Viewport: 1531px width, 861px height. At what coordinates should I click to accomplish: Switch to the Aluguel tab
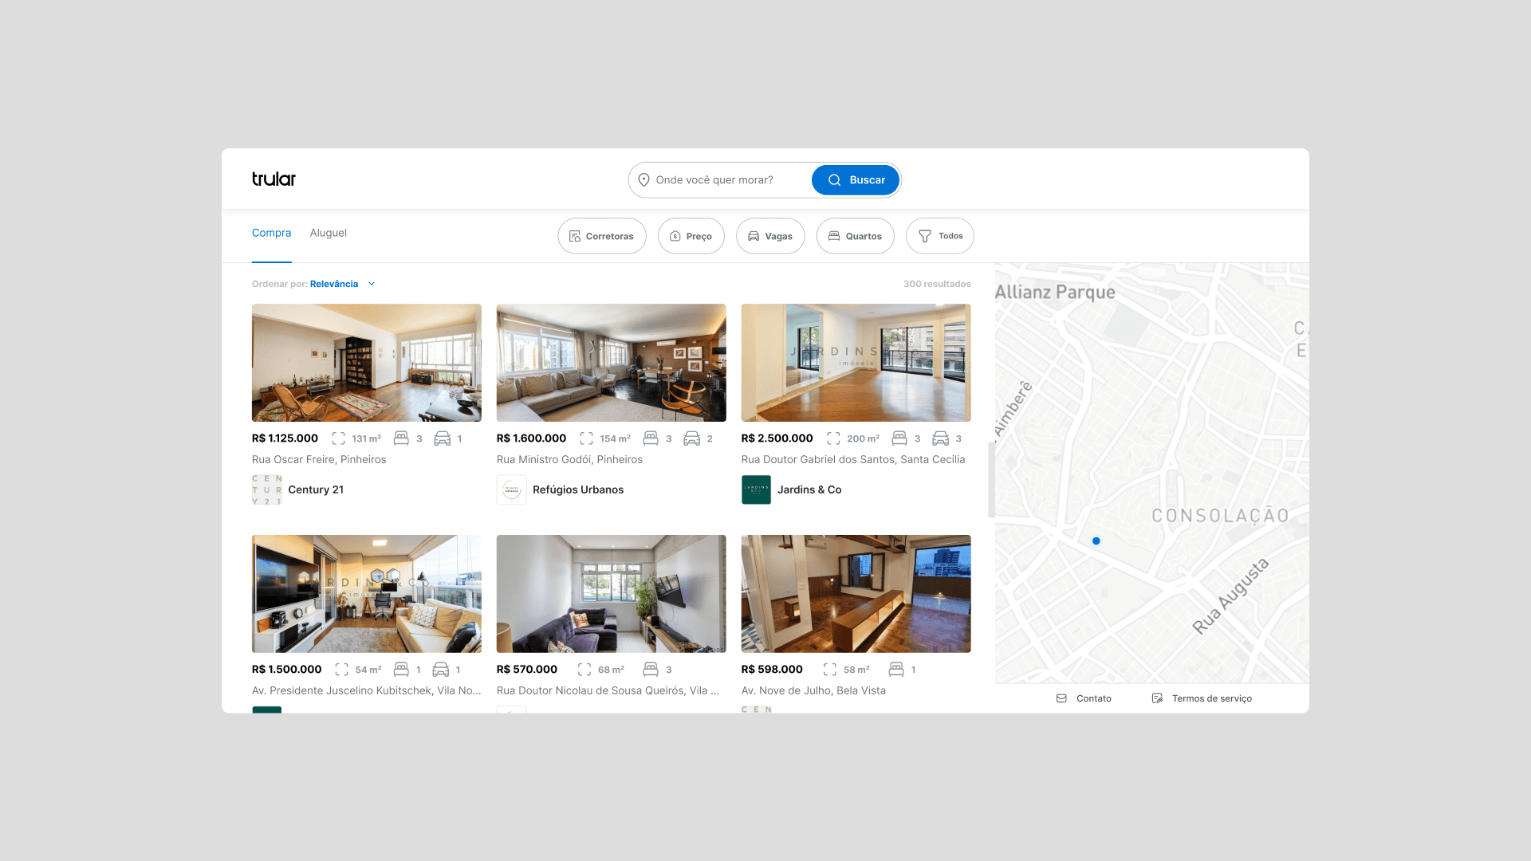click(328, 233)
